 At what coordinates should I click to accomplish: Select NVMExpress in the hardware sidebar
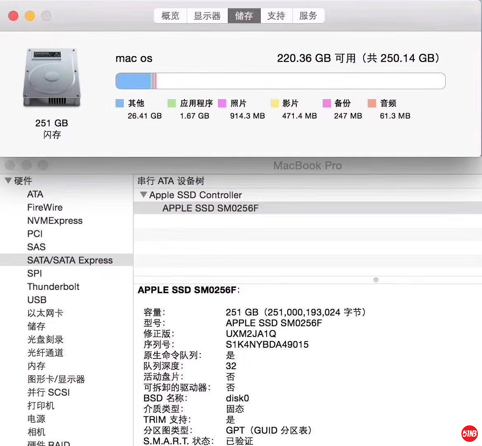point(55,221)
